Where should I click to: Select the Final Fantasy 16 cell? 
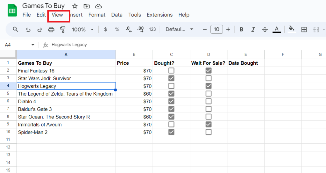point(66,71)
